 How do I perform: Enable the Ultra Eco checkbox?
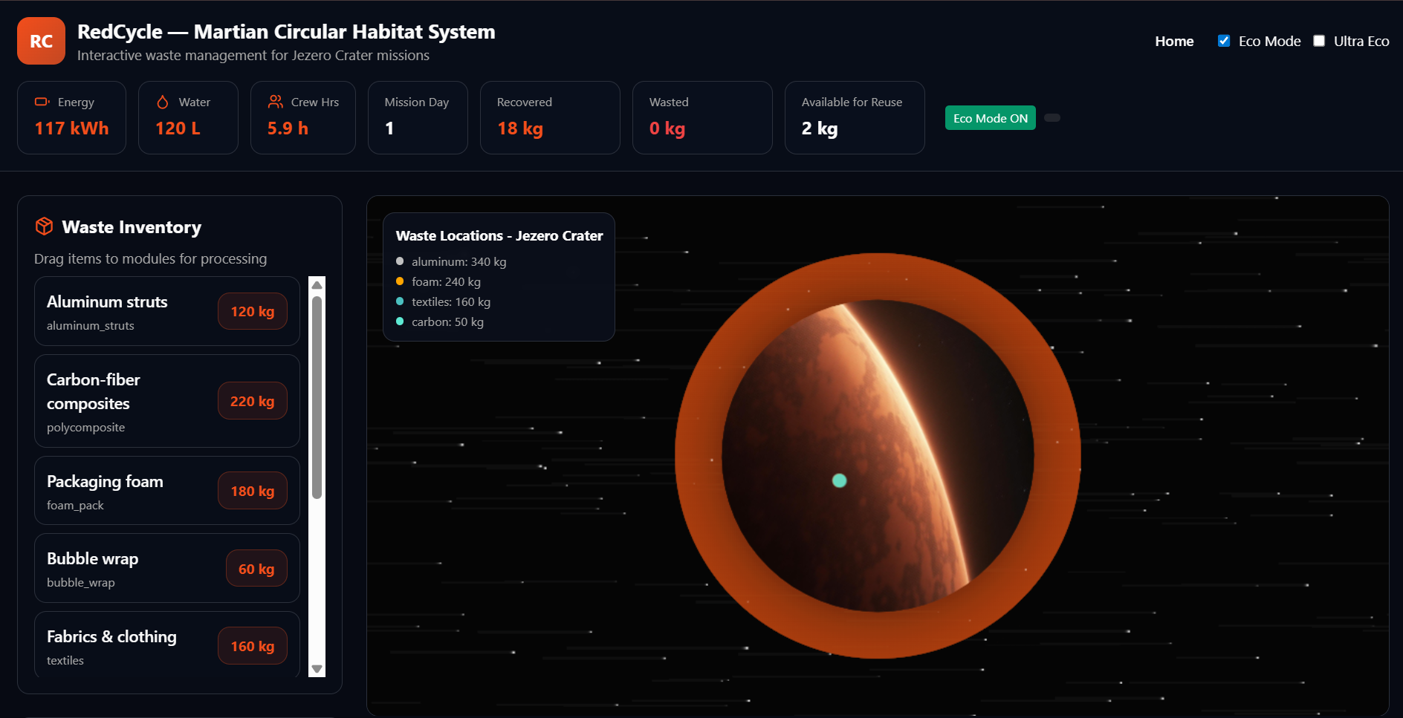click(x=1319, y=41)
